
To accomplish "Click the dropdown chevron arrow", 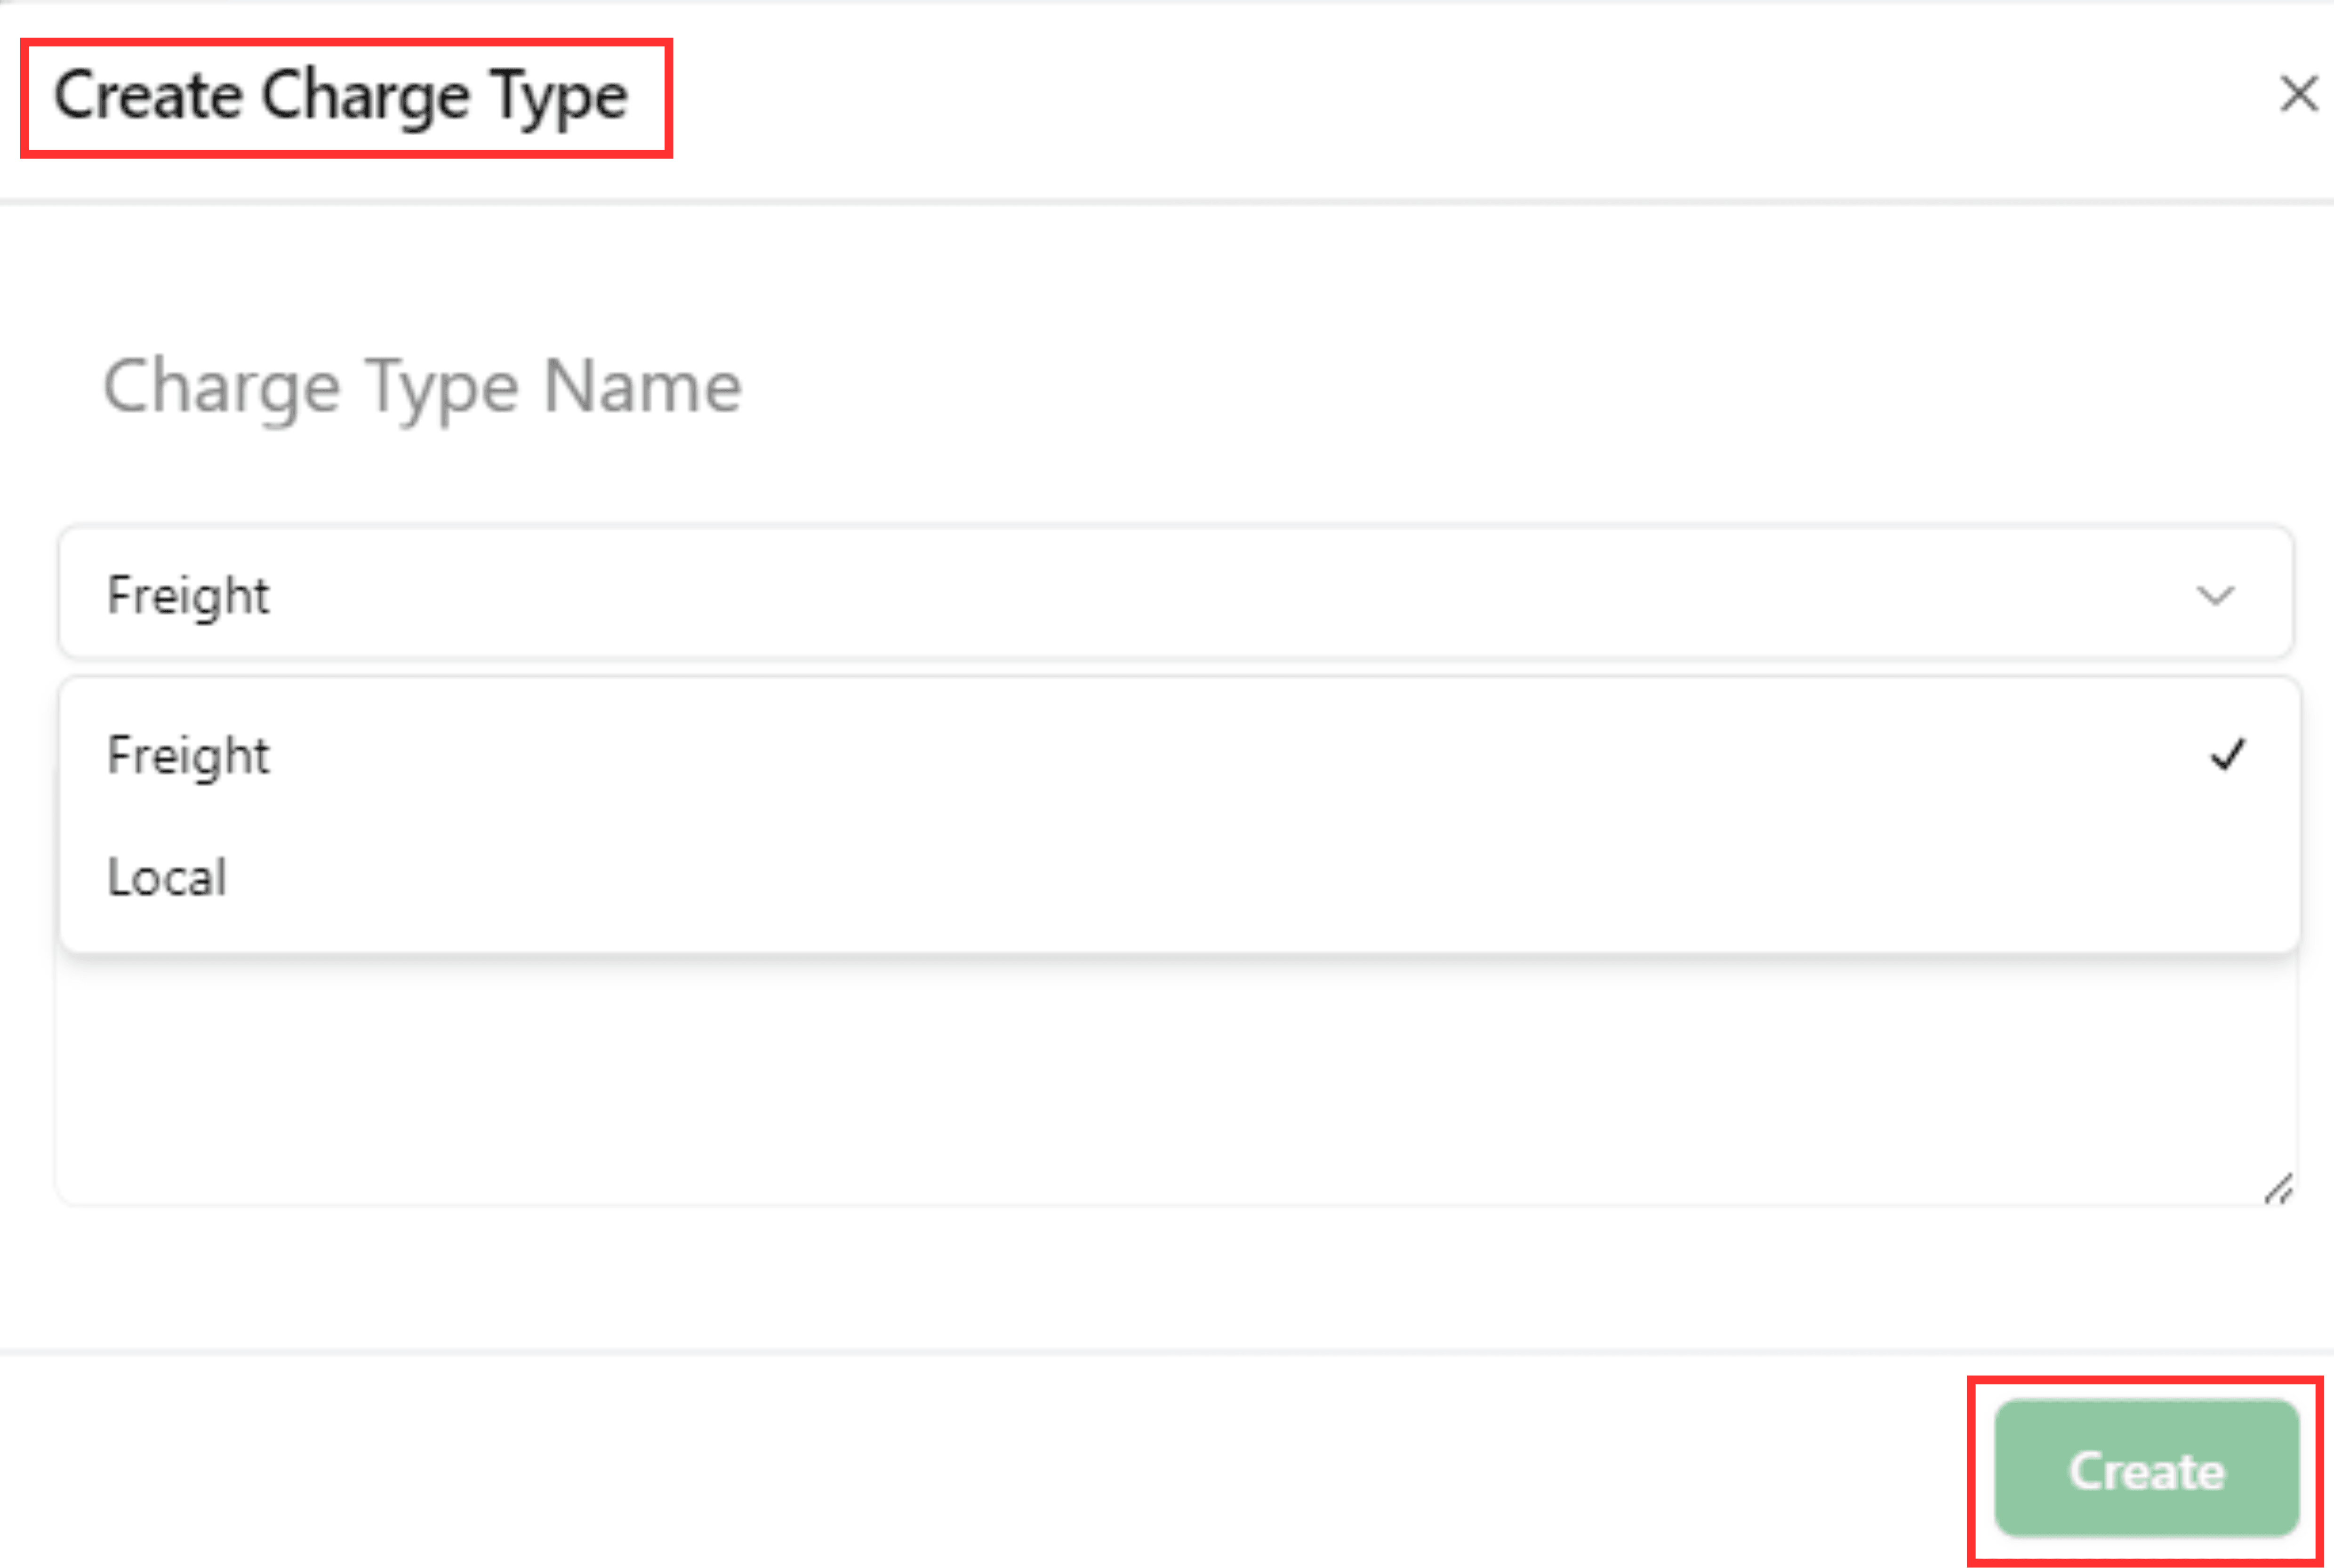I will 2215,596.
